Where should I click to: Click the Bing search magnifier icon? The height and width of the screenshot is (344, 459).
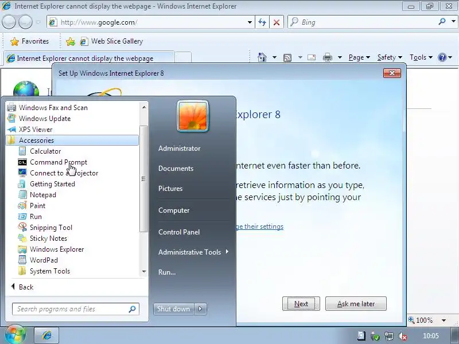[x=442, y=21]
